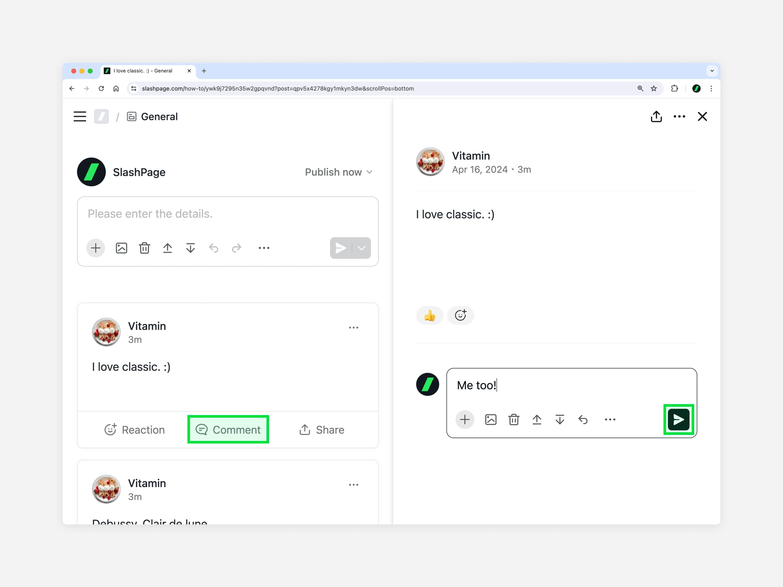783x587 pixels.
Task: Open the General channel breadcrumb
Action: [x=152, y=116]
